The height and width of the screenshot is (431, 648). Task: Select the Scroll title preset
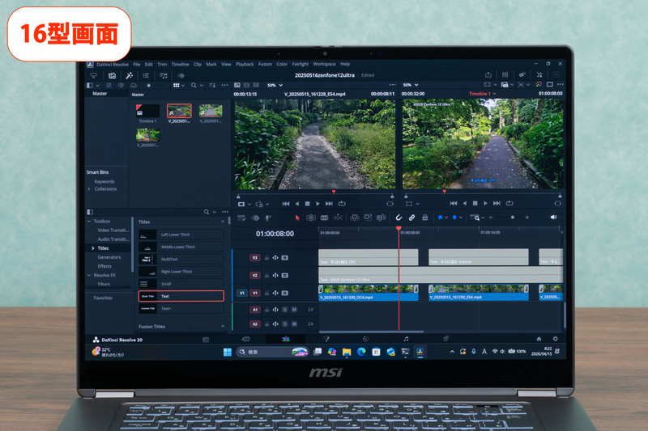[x=181, y=284]
